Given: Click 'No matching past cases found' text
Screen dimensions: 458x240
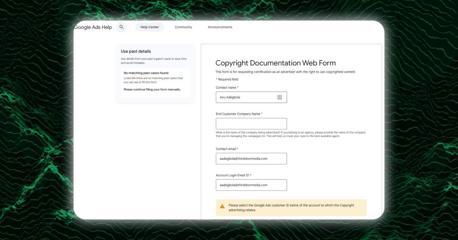Looking at the screenshot, I should point(146,73).
